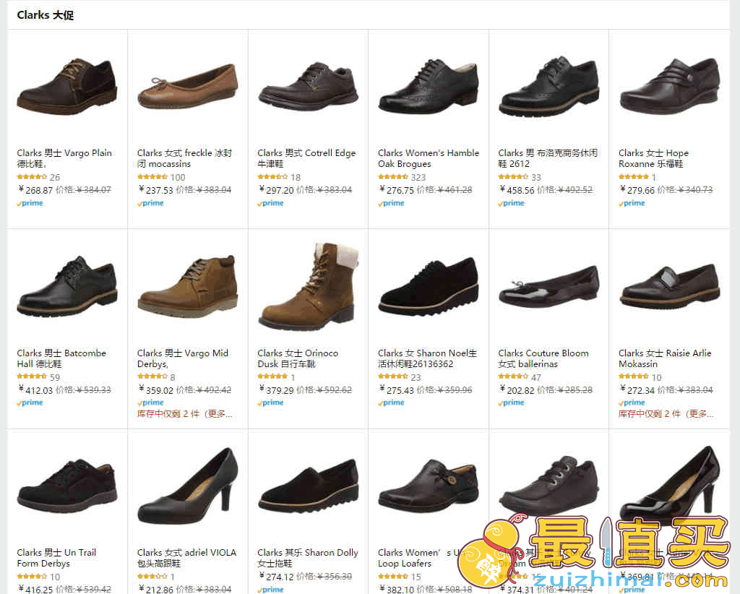Click the low-stock notice under Raisie Arlie Mokassin
Screen dimensions: 740x594
tap(666, 414)
